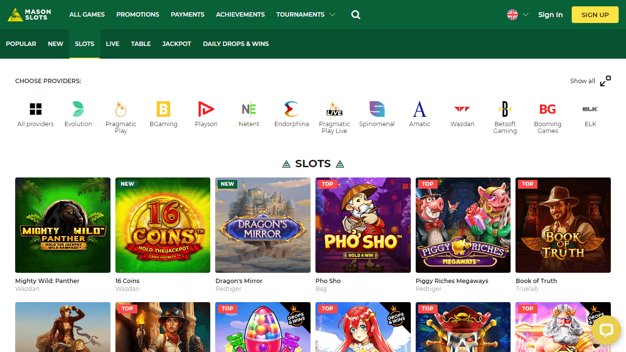Filter by Netent provider icon
This screenshot has width=626, height=352.
249,109
